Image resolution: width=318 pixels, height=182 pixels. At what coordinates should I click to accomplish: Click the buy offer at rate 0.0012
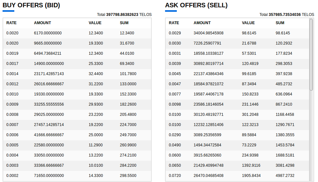pyautogui.click(x=77, y=84)
